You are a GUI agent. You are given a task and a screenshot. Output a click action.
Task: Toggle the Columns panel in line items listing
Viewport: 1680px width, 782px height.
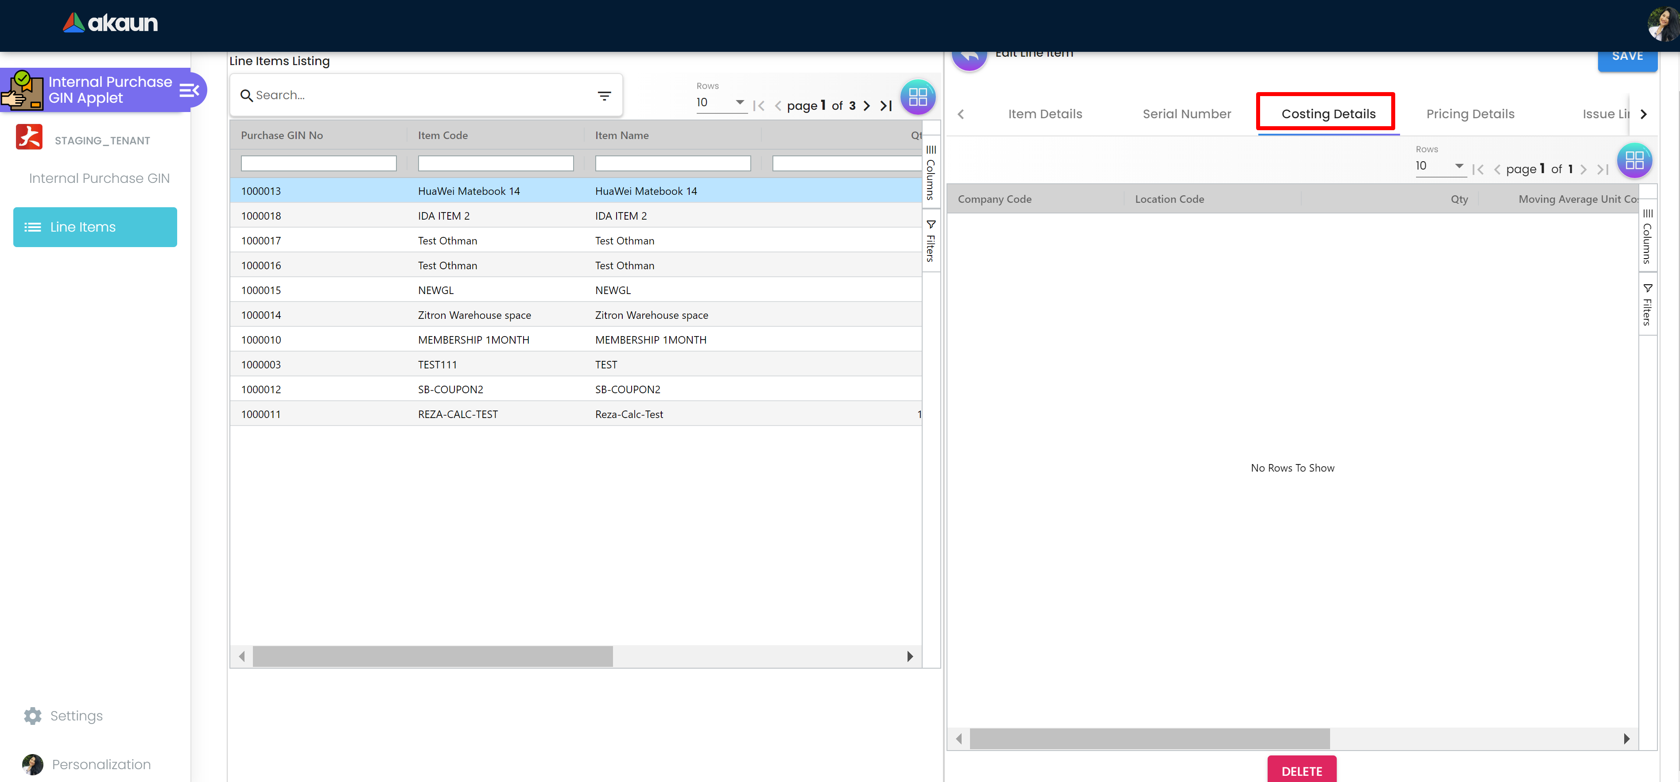click(931, 173)
